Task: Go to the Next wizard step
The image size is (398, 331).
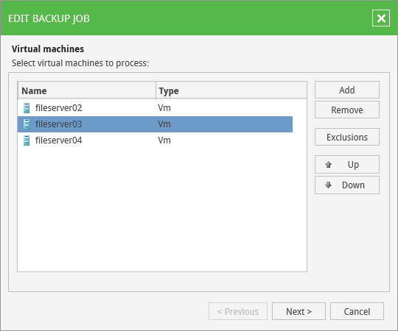Action: click(x=298, y=311)
